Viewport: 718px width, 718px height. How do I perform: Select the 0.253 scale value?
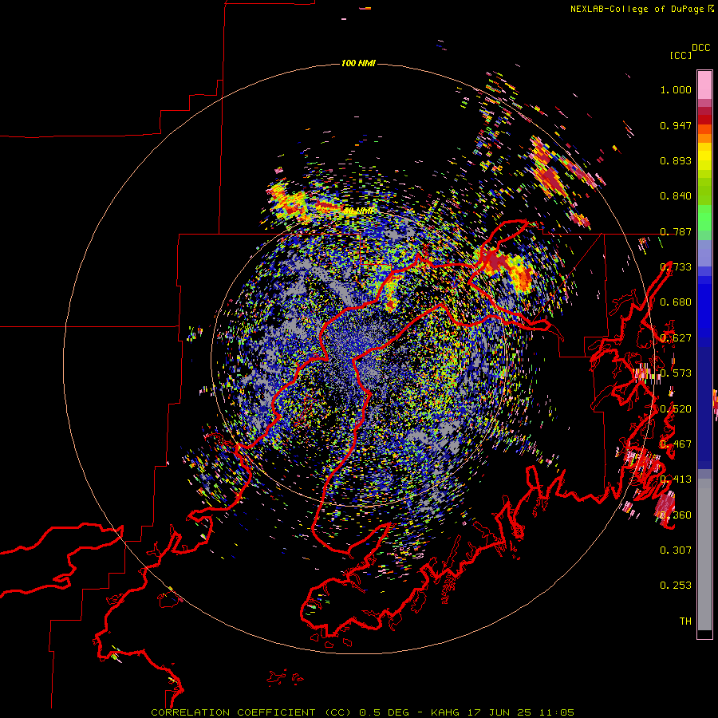(676, 586)
